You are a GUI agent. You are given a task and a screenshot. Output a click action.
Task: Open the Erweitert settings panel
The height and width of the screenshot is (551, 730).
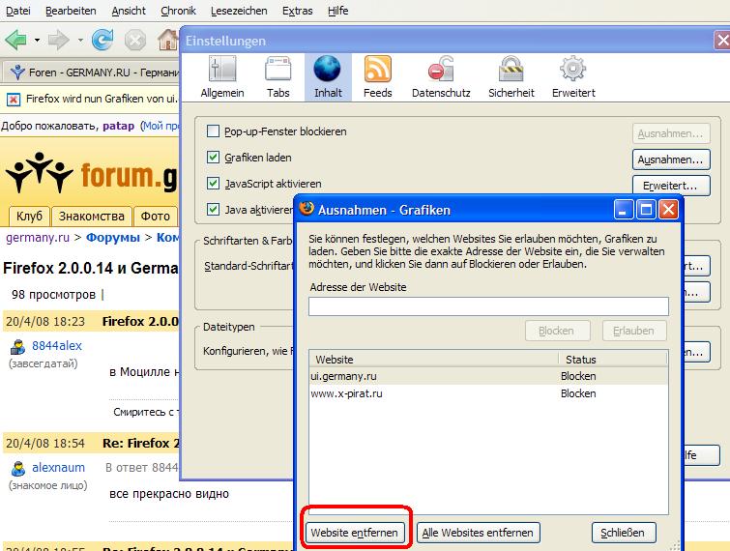573,76
